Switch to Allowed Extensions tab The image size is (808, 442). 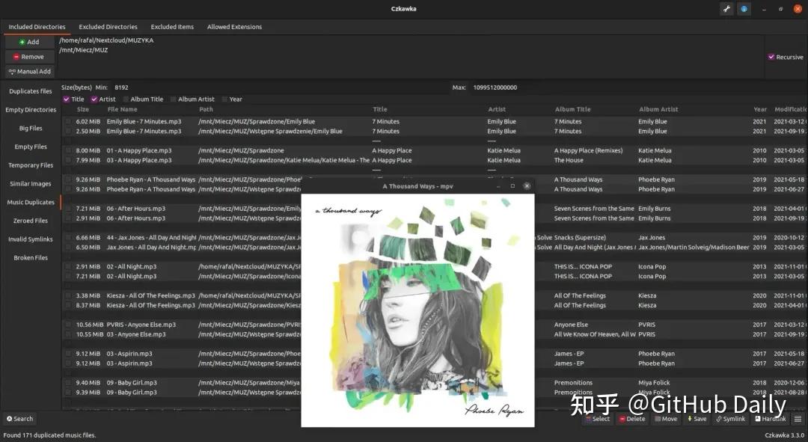pyautogui.click(x=234, y=27)
